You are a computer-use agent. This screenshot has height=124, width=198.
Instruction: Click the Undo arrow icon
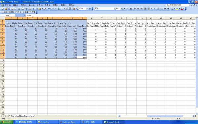(x=49, y=9)
